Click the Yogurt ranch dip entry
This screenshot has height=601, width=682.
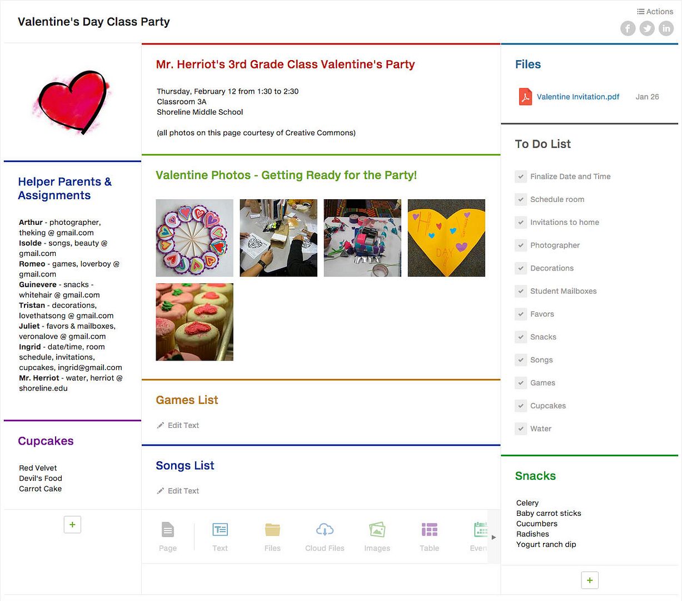click(x=546, y=544)
